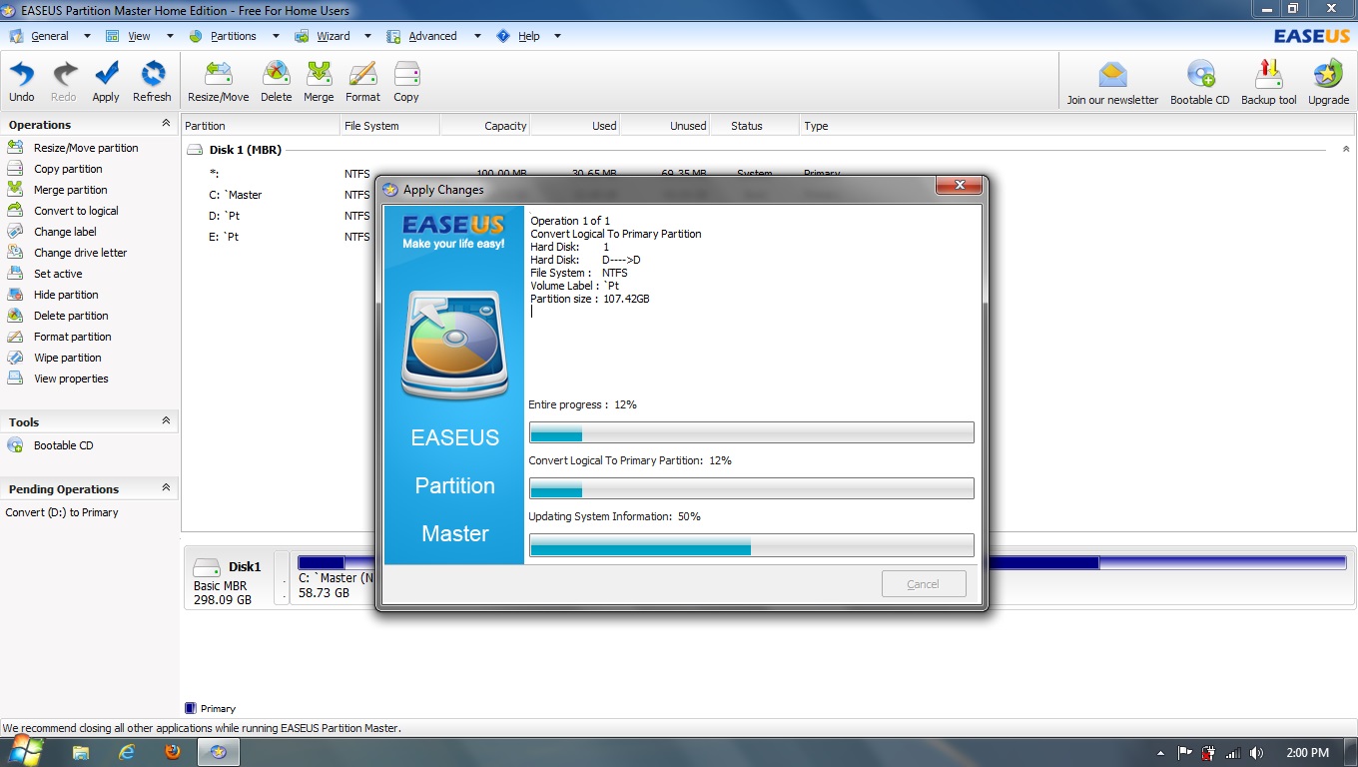Open the Advanced menu dropdown arrow
The width and height of the screenshot is (1358, 767).
(x=477, y=36)
